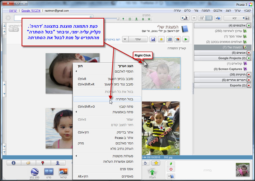The height and width of the screenshot is (181, 255).
Task: Toggle the starred photos filter
Action: pyautogui.click(x=149, y=19)
